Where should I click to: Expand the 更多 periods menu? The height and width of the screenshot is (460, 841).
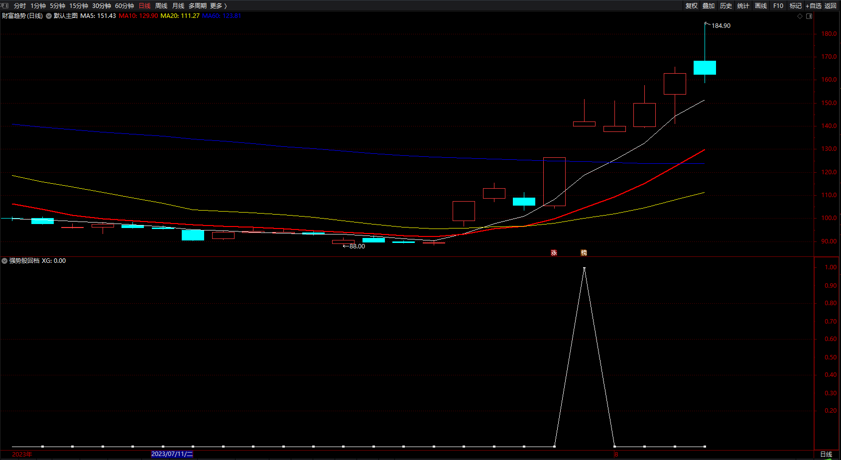click(218, 5)
